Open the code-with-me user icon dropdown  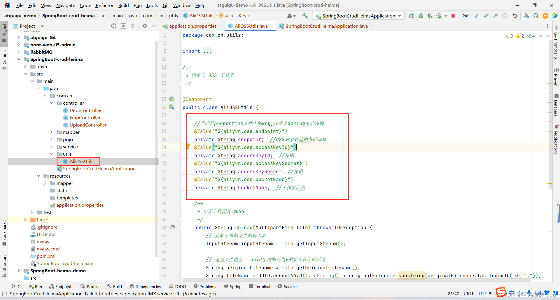point(291,16)
